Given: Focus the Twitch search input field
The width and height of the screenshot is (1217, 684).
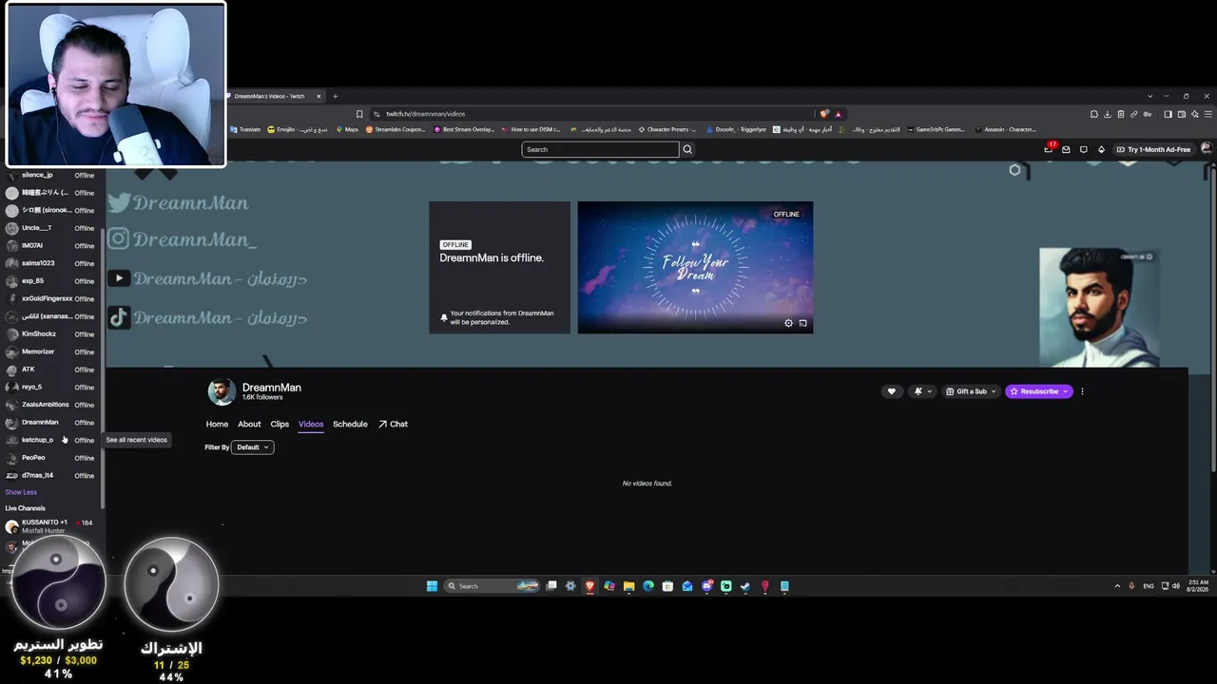Looking at the screenshot, I should tap(601, 149).
